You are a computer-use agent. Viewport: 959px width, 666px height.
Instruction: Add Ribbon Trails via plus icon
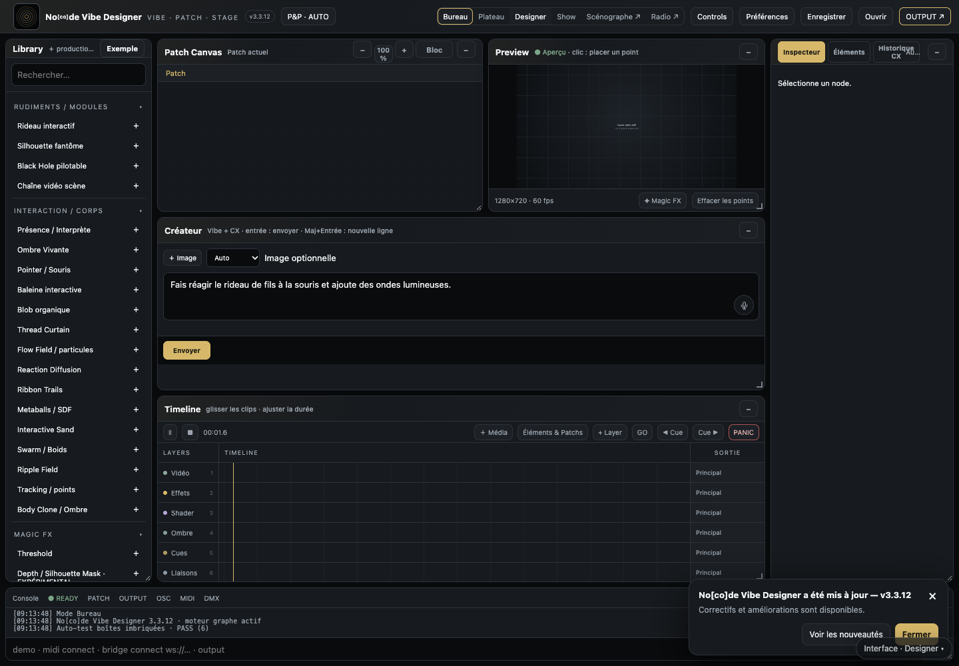coord(136,390)
